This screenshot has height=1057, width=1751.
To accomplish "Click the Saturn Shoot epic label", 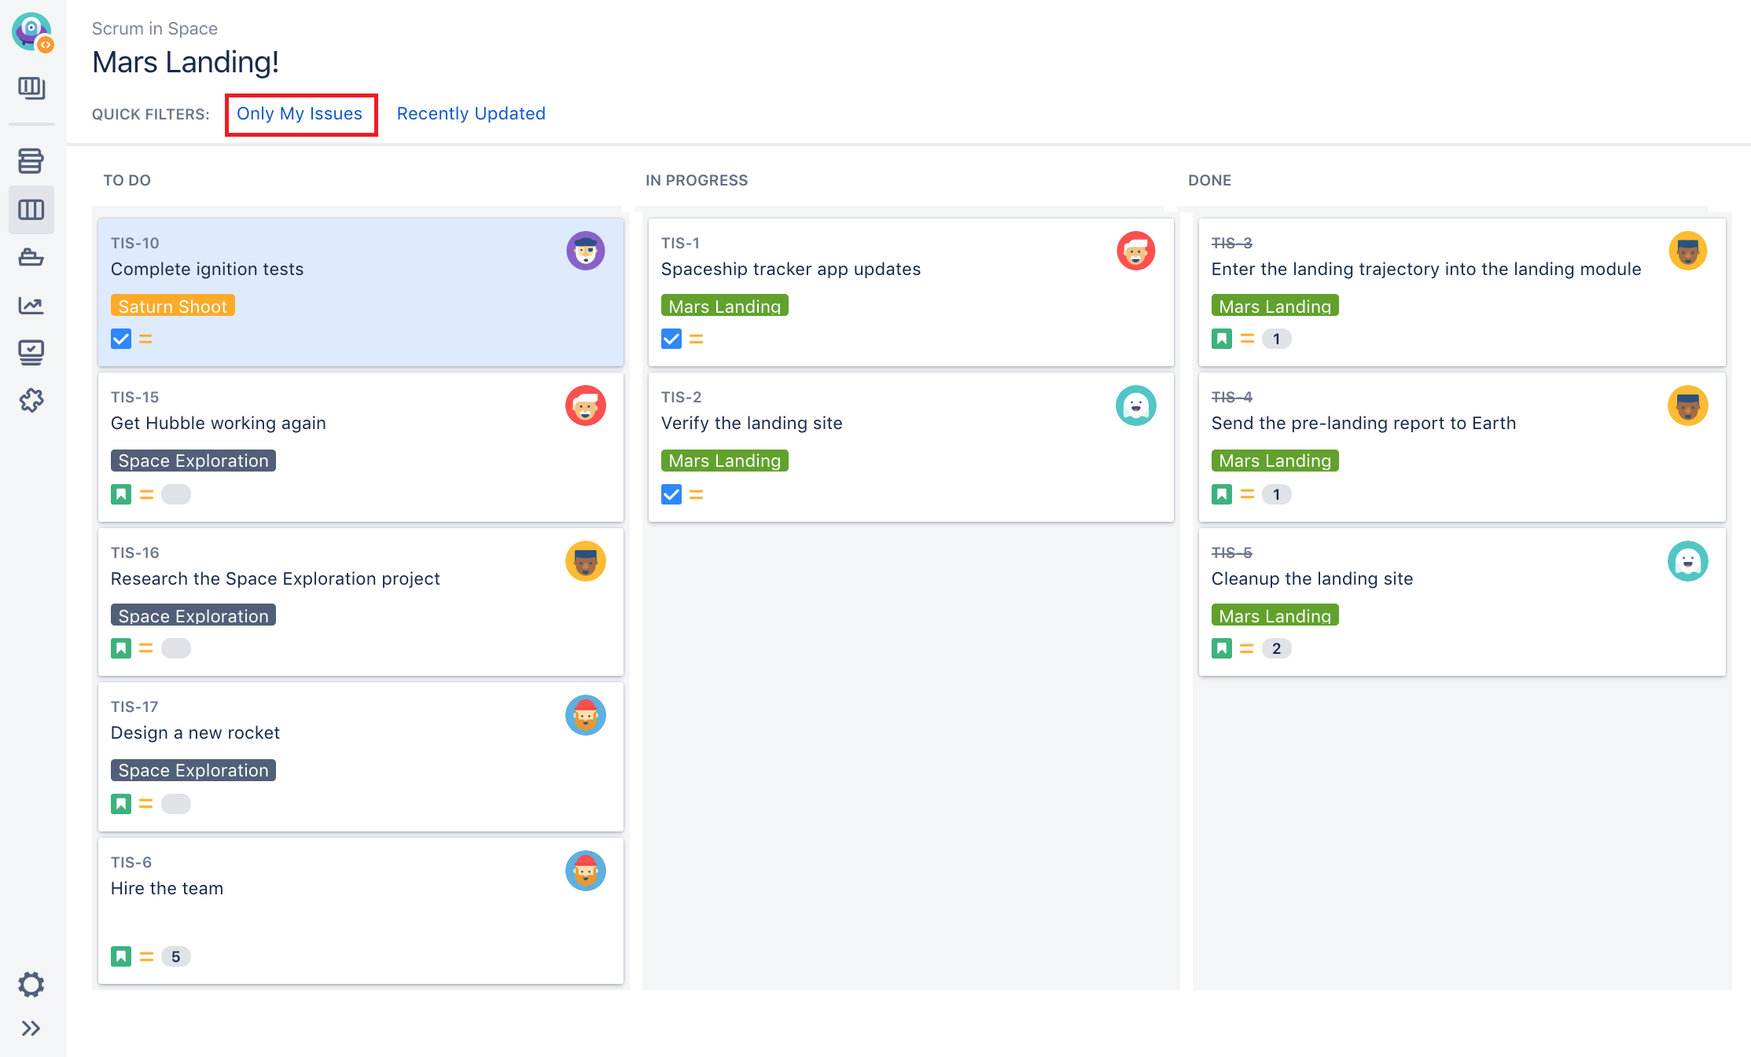I will point(172,306).
